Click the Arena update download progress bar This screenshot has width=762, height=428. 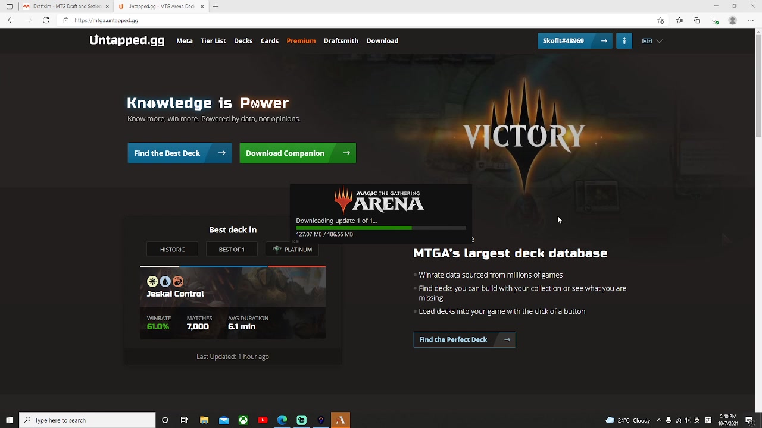point(381,228)
